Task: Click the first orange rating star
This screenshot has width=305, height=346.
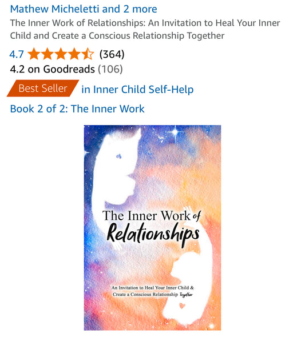Action: pos(34,54)
